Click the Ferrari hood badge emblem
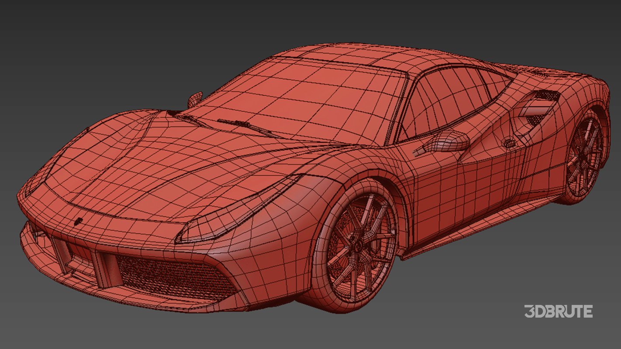 [x=79, y=221]
